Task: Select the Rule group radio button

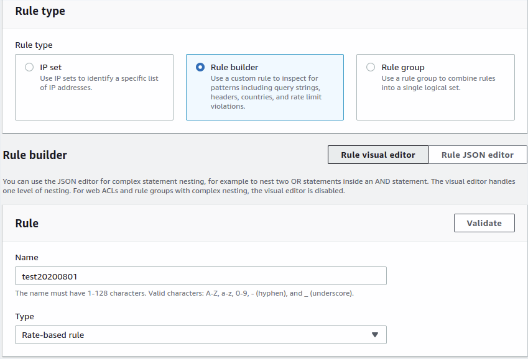Action: click(371, 67)
